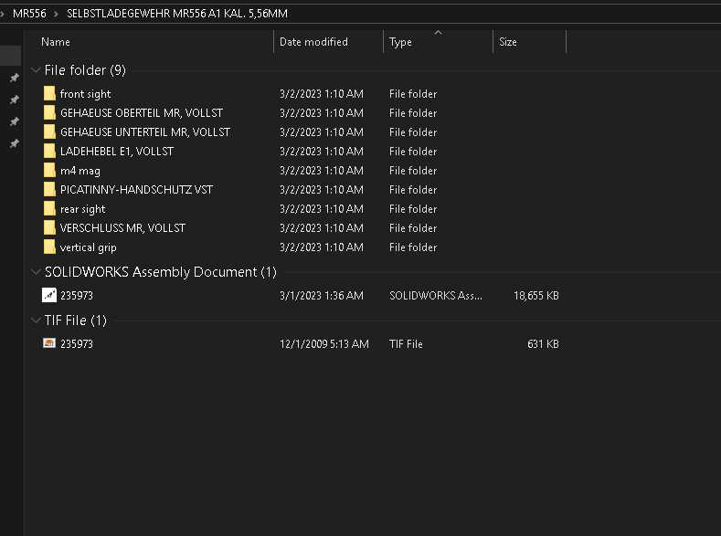The image size is (721, 536).
Task: Navigate to MR556 in the address bar
Action: [29, 14]
